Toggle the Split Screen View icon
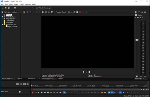This screenshot has width=150, height=97. [x=52, y=12]
